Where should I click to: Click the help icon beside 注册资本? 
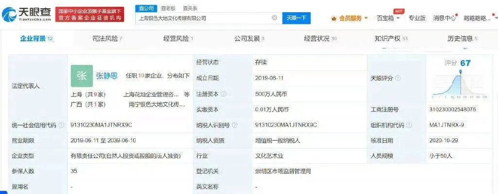[224, 94]
